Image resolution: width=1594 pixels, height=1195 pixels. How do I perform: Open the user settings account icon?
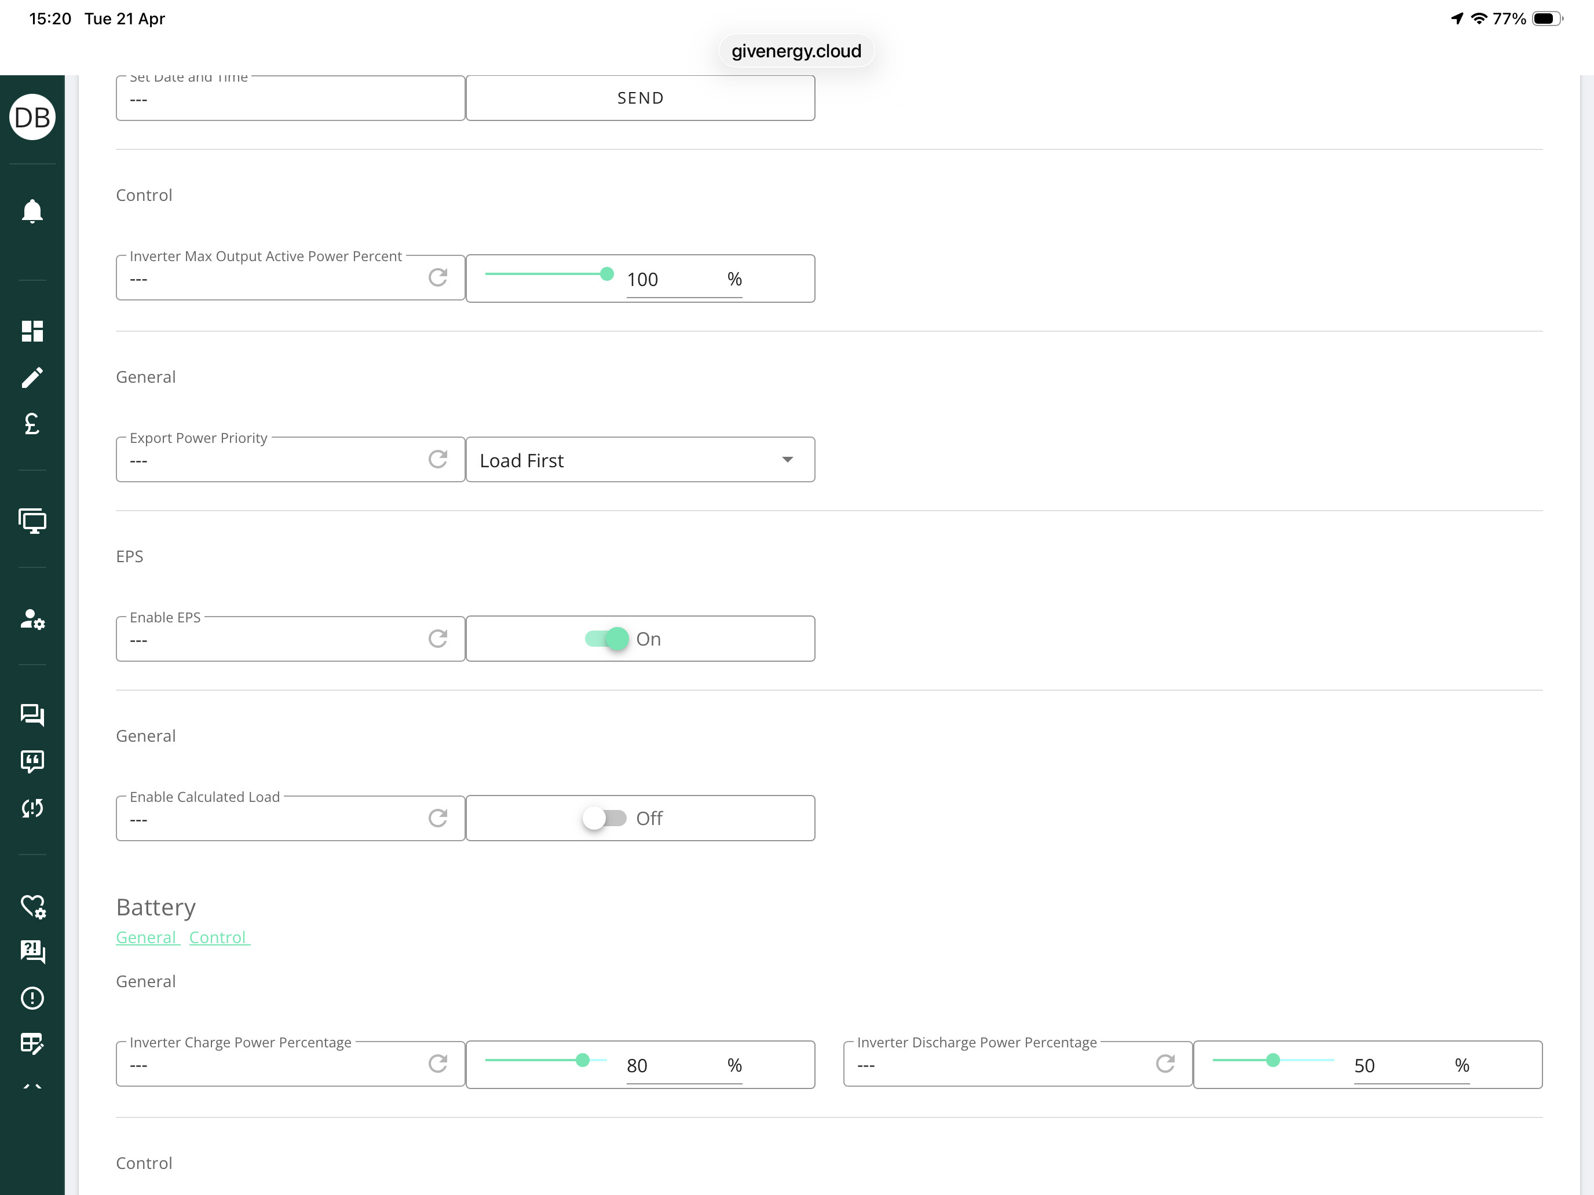(32, 619)
